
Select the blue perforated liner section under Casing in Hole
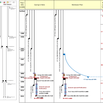point(37,89)
